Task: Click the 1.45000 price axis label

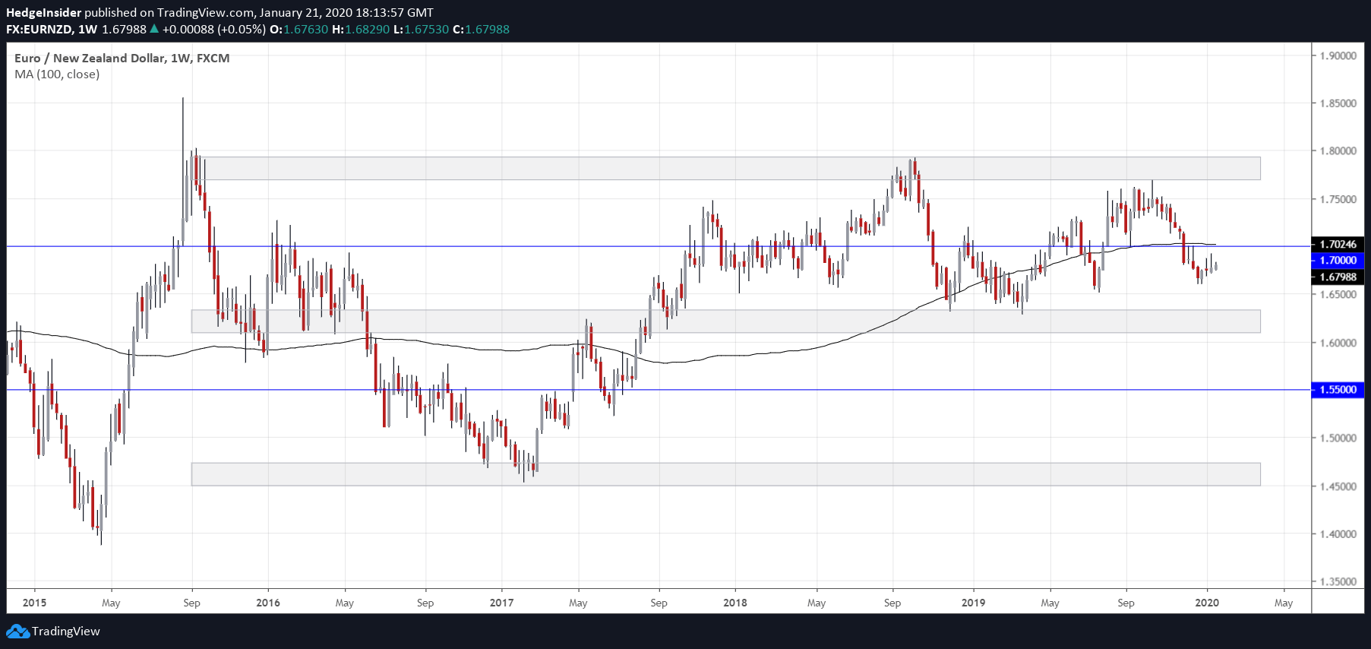Action: [1338, 486]
